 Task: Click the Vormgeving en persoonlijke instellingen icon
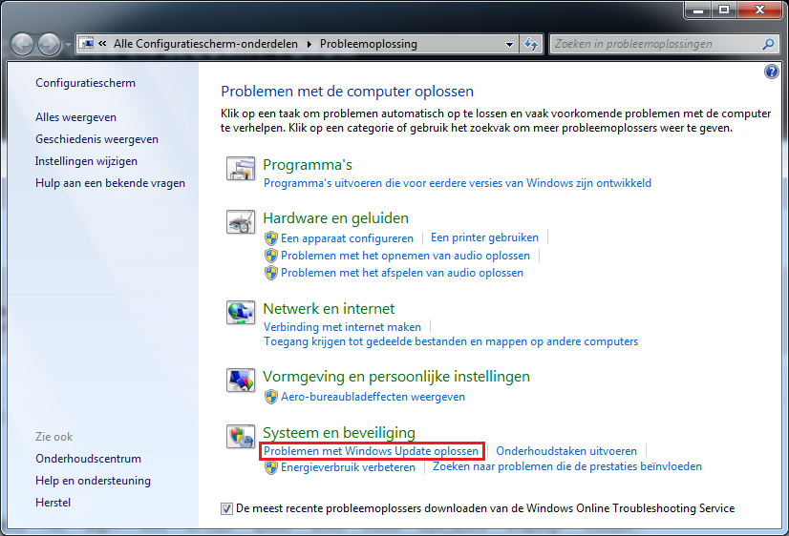(x=241, y=380)
